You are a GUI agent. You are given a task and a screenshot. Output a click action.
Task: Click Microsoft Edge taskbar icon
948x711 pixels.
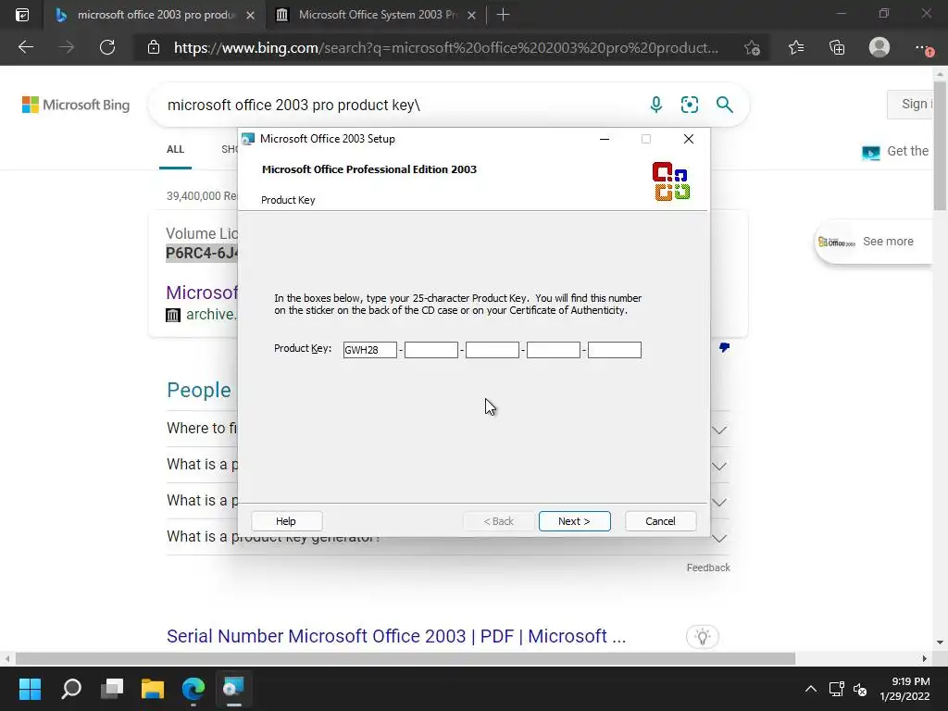coord(193,688)
